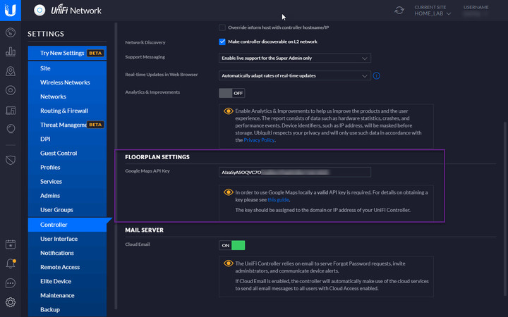Open the shield security icon
Screen dimensions: 508x317
tap(11, 160)
